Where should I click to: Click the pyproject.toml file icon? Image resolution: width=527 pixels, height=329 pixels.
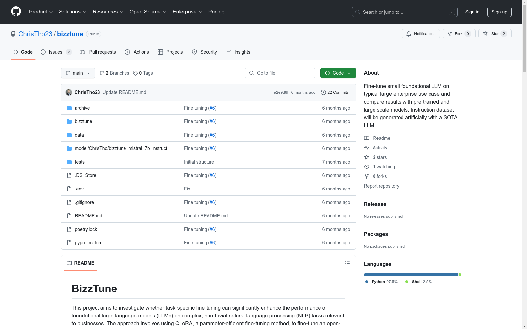pos(69,243)
